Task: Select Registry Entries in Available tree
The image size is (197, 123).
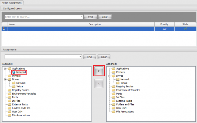Action: click(21, 90)
